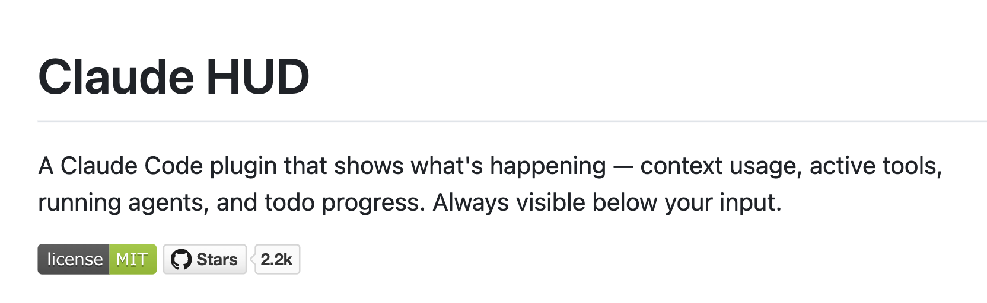Click "Always visible below your input" sentence

pyautogui.click(x=606, y=202)
